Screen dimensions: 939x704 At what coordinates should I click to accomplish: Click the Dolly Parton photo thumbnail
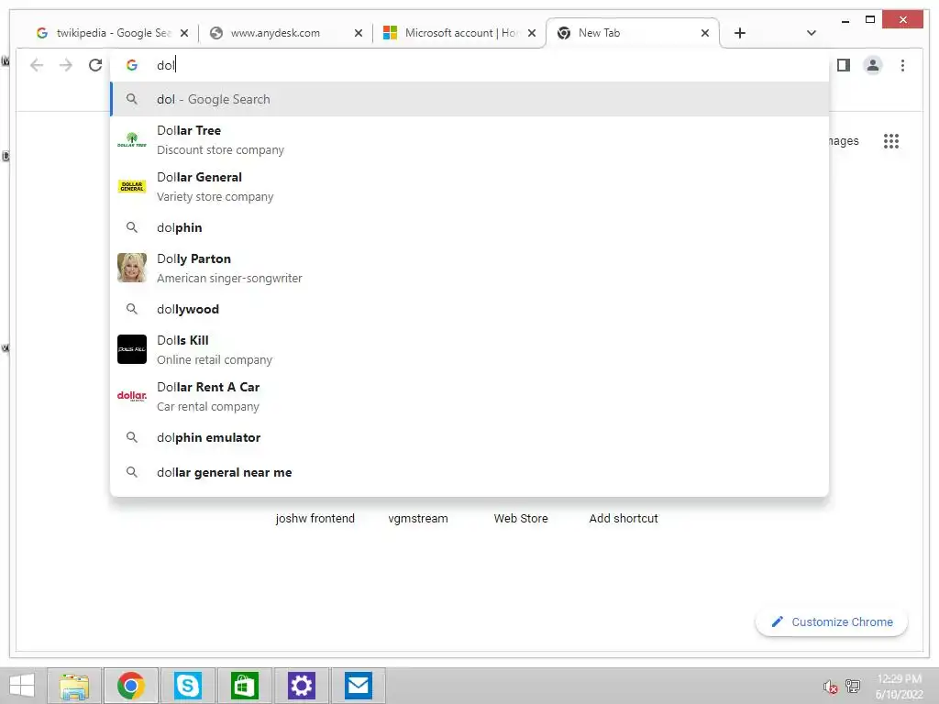(132, 268)
